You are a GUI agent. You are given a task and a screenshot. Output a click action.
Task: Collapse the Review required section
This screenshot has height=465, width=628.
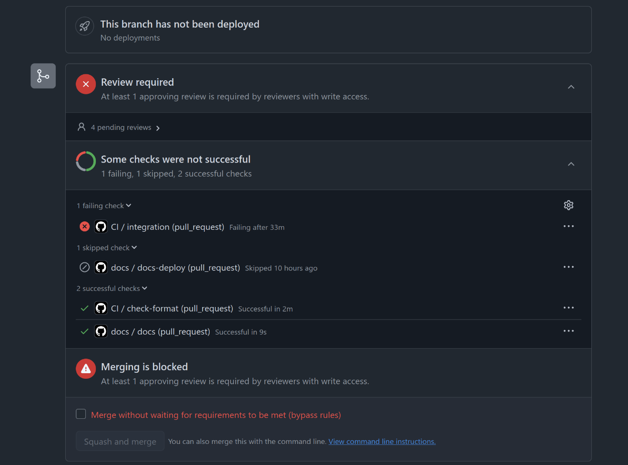(x=571, y=87)
